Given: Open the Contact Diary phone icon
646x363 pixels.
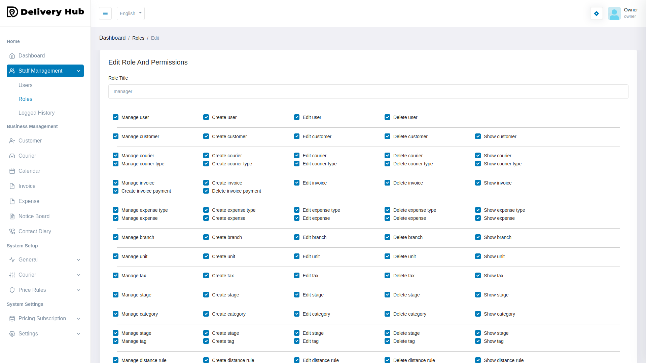Looking at the screenshot, I should [x=12, y=231].
